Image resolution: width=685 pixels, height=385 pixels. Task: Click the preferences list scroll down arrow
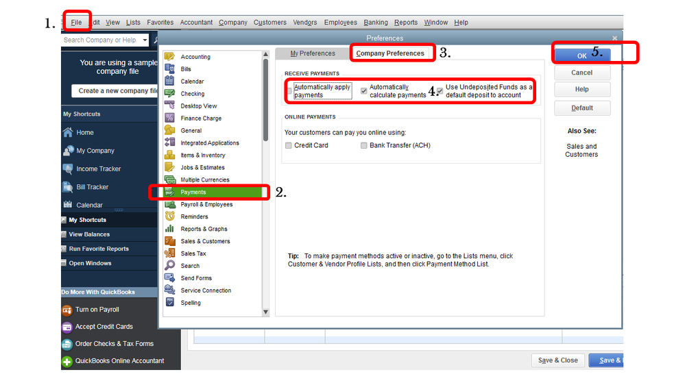(x=265, y=312)
